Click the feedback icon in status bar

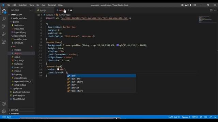click(x=211, y=117)
